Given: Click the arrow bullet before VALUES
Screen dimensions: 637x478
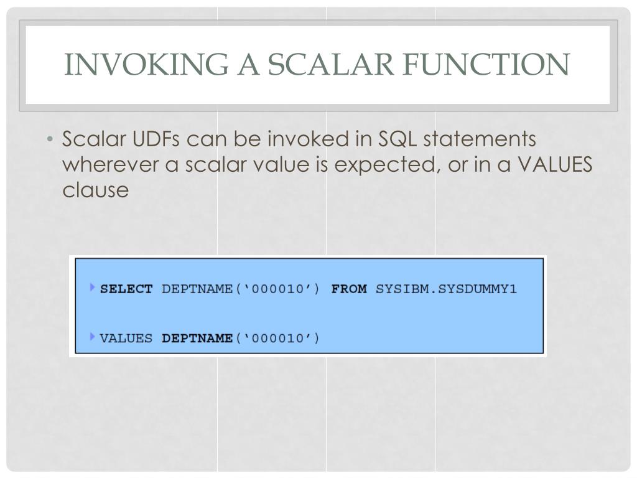Looking at the screenshot, I should (92, 337).
